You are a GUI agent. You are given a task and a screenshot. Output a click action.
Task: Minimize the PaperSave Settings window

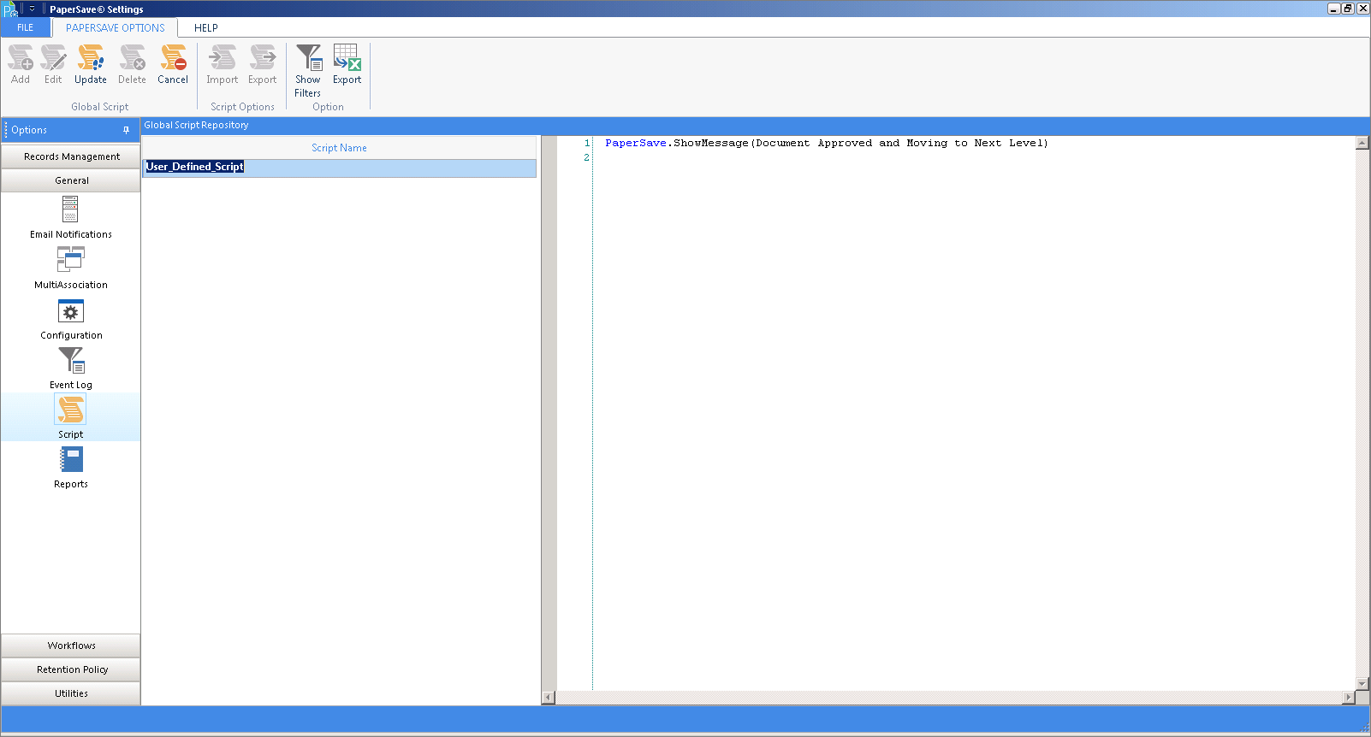[x=1333, y=9]
